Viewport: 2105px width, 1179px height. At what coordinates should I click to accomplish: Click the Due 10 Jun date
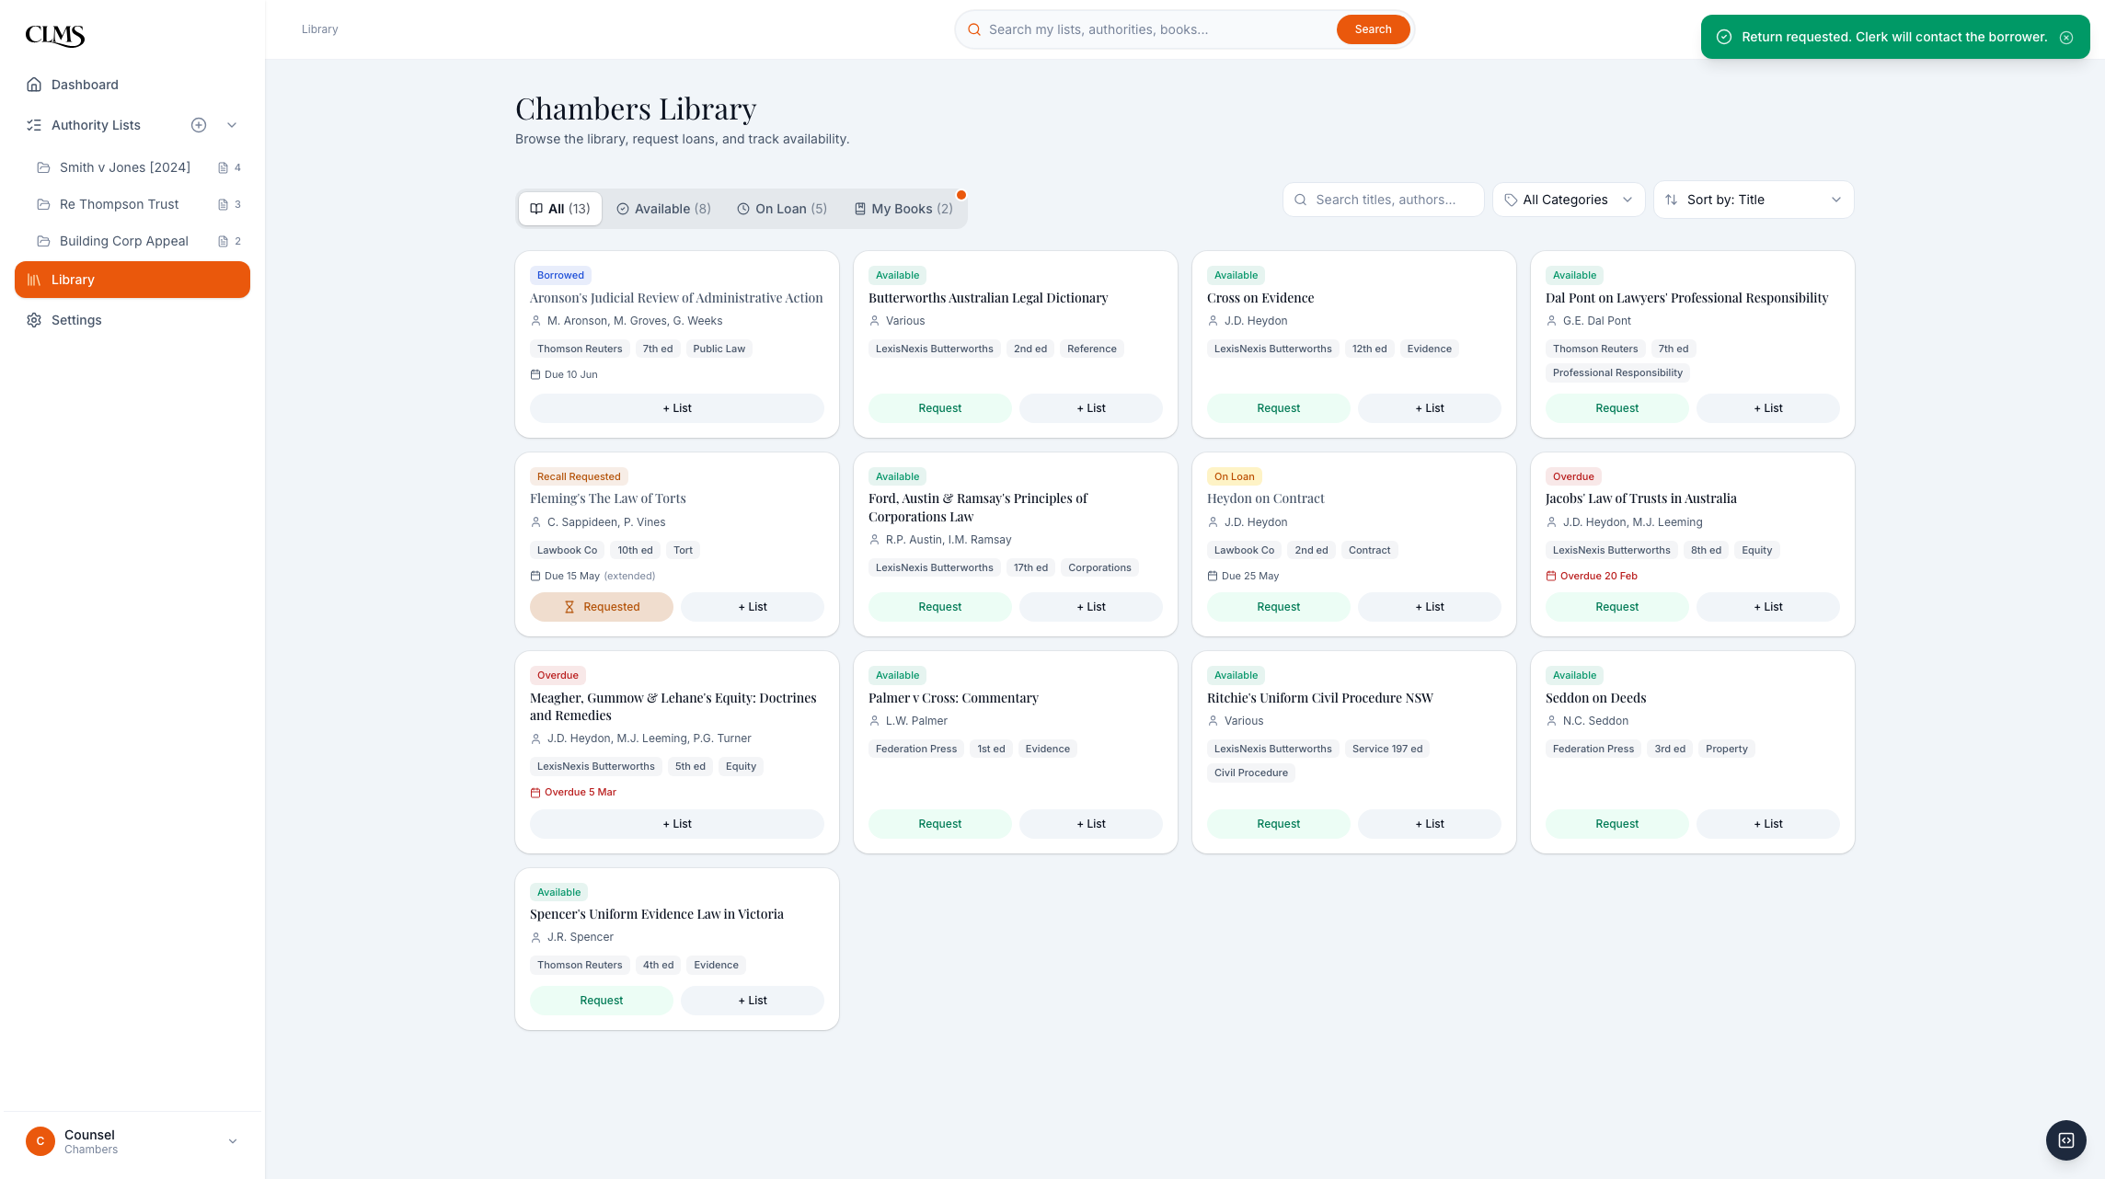pos(564,374)
